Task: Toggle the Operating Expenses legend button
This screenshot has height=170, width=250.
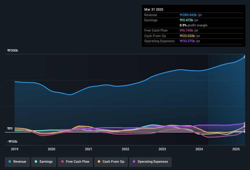Action: [150, 162]
